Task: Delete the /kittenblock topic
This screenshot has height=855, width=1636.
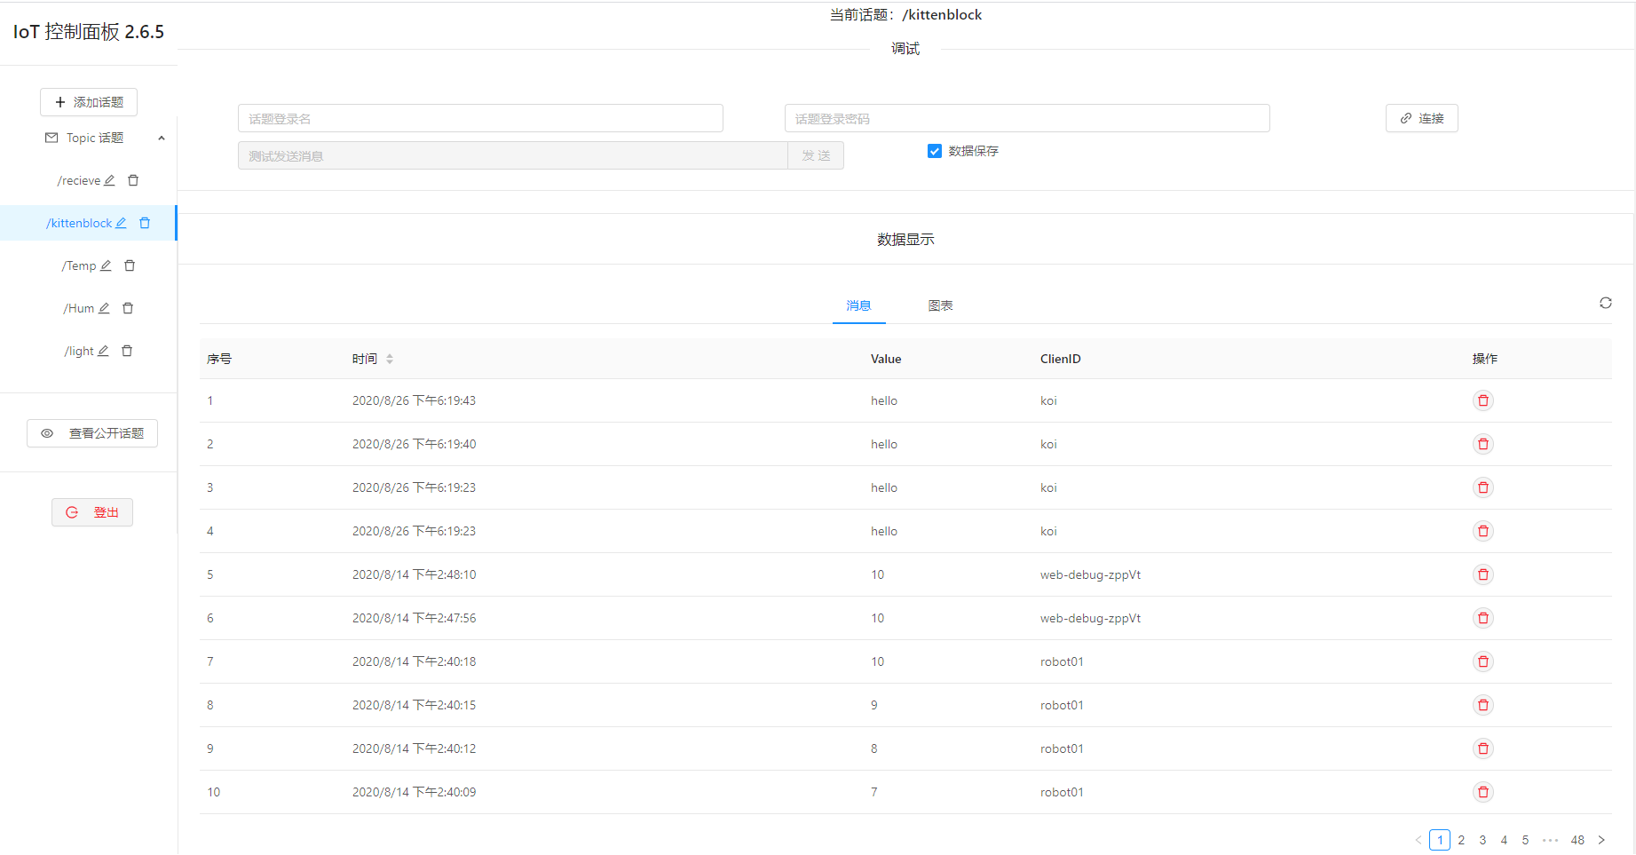Action: [145, 223]
